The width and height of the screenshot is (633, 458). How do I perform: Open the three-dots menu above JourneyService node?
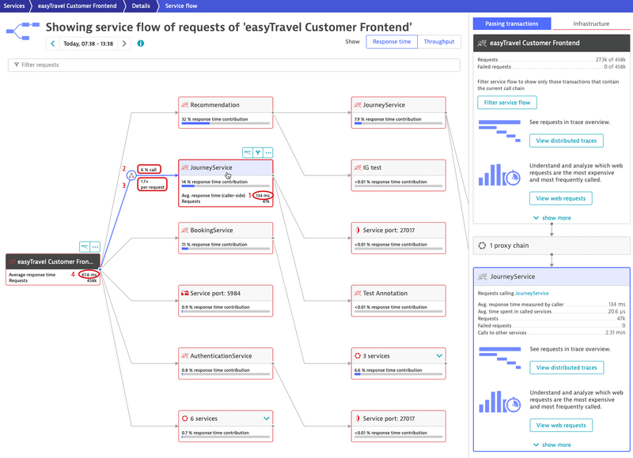click(268, 152)
